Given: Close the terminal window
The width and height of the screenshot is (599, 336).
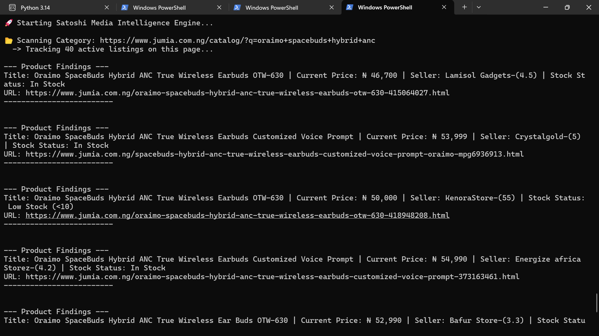Looking at the screenshot, I should pos(589,7).
